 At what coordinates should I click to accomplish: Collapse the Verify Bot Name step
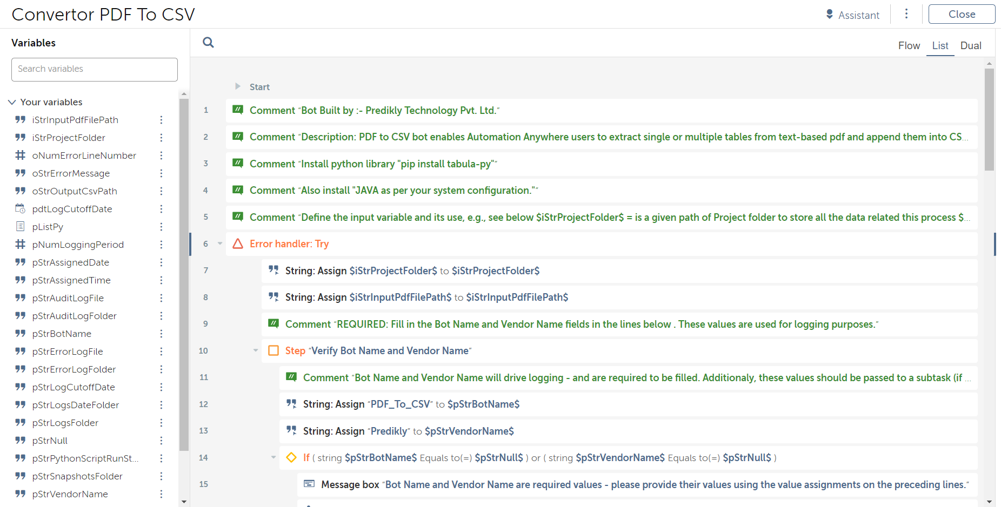256,351
